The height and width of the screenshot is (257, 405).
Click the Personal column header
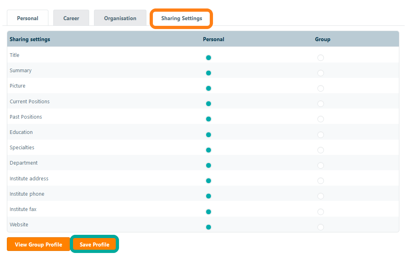[213, 39]
